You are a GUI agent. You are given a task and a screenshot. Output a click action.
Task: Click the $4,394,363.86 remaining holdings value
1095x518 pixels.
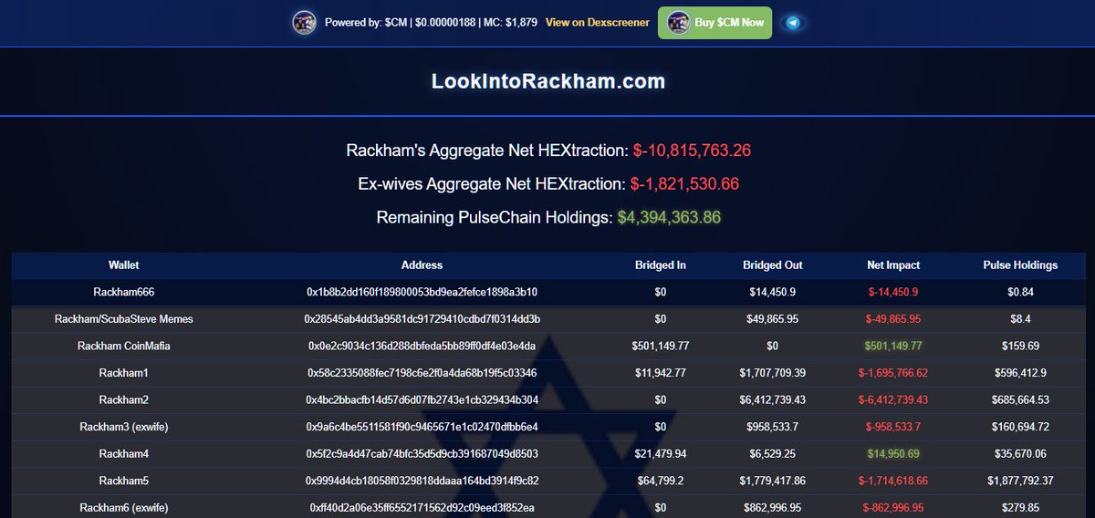tap(670, 218)
